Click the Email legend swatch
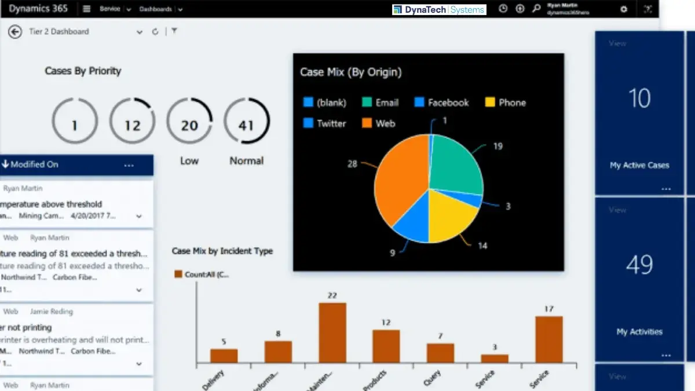 [x=367, y=103]
